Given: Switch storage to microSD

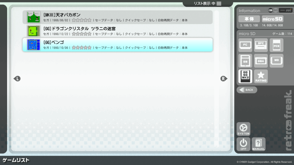Looking at the screenshot, I should click(x=272, y=19).
